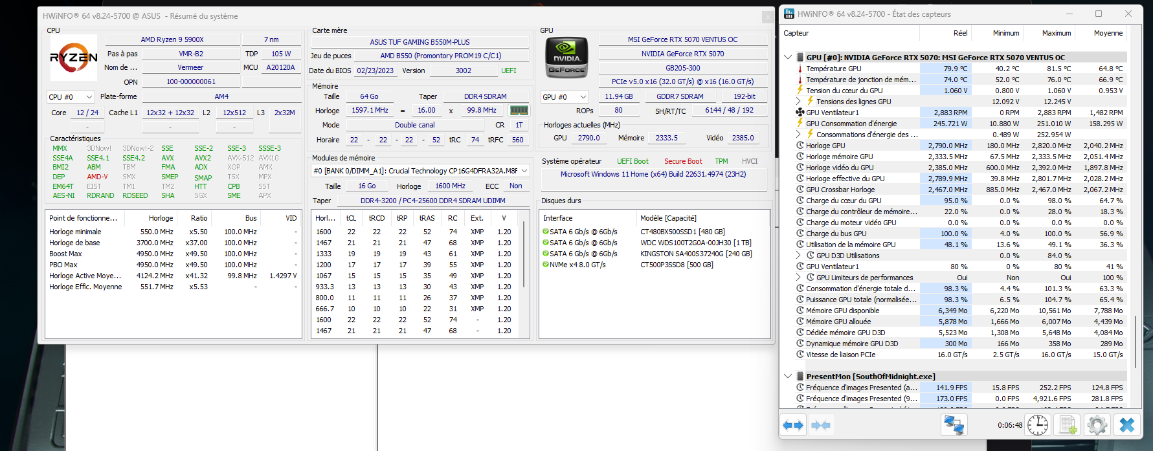The image size is (1153, 451).
Task: Open the remote network monitoring icon
Action: (954, 425)
